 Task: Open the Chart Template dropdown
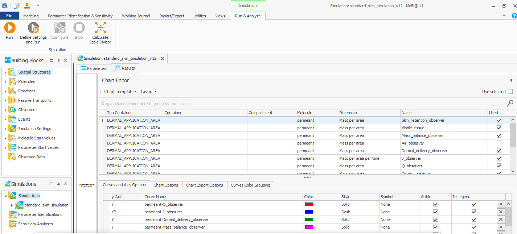coord(120,91)
